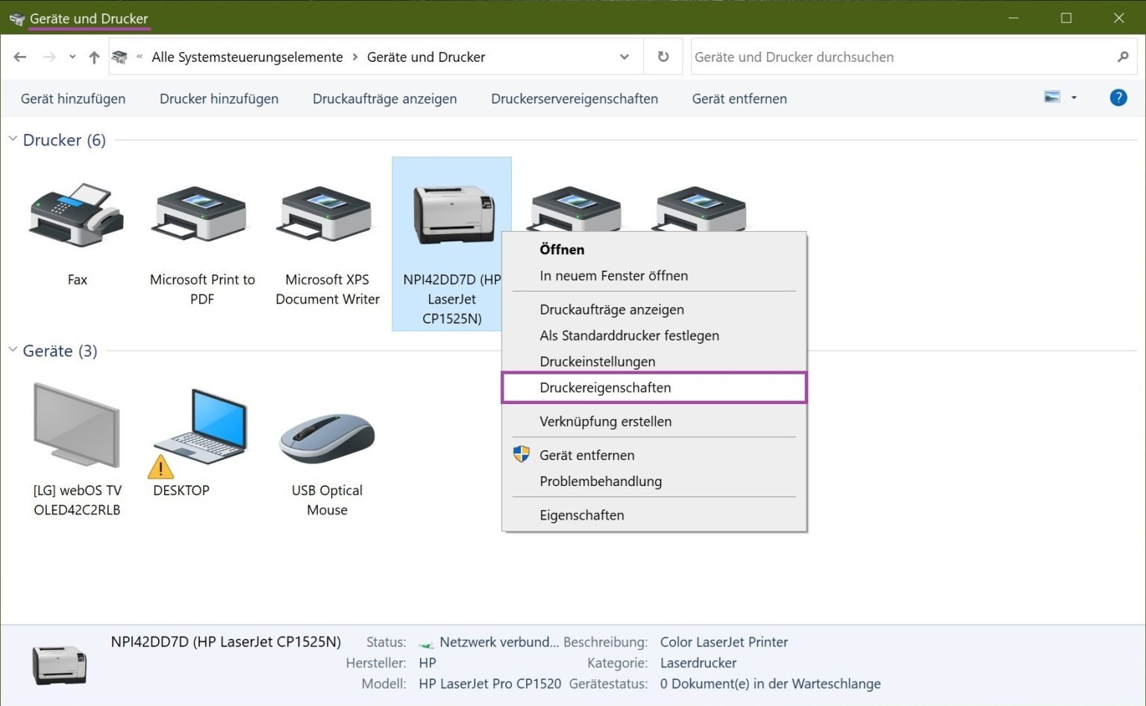Click the Geräte und Drucker search field
The image size is (1146, 706).
(858, 57)
